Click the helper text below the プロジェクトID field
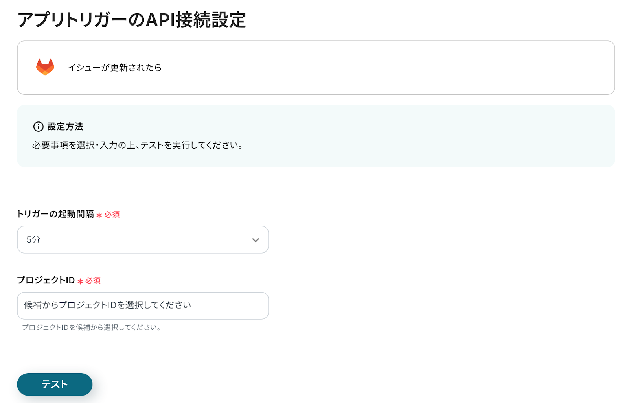This screenshot has width=629, height=403. point(92,328)
